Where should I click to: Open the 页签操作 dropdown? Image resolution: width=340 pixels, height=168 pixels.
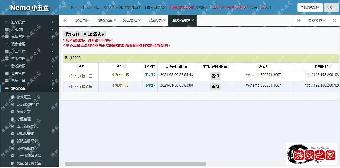click(316, 21)
